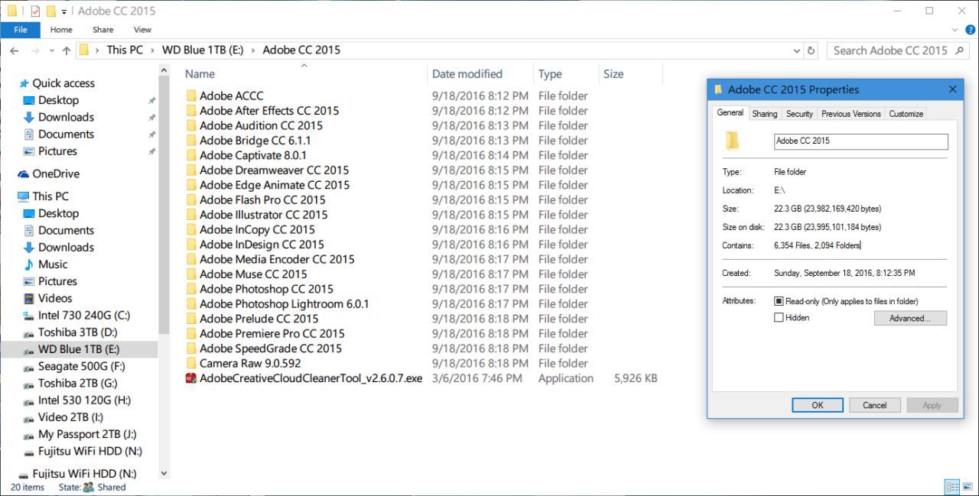This screenshot has height=496, width=979.
Task: Click the Advanced... button
Action: (x=910, y=318)
